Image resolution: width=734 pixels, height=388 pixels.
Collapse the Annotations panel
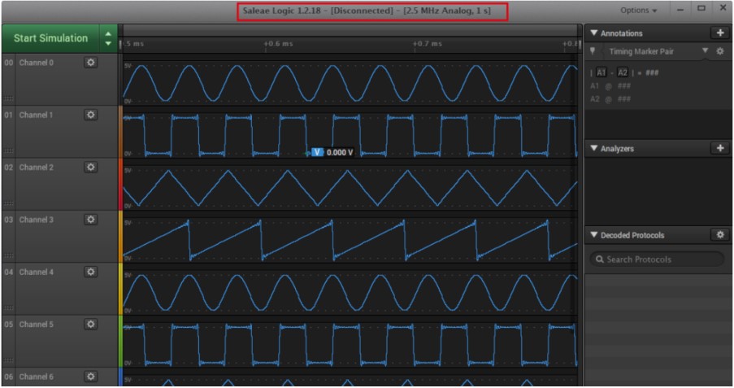(x=594, y=33)
